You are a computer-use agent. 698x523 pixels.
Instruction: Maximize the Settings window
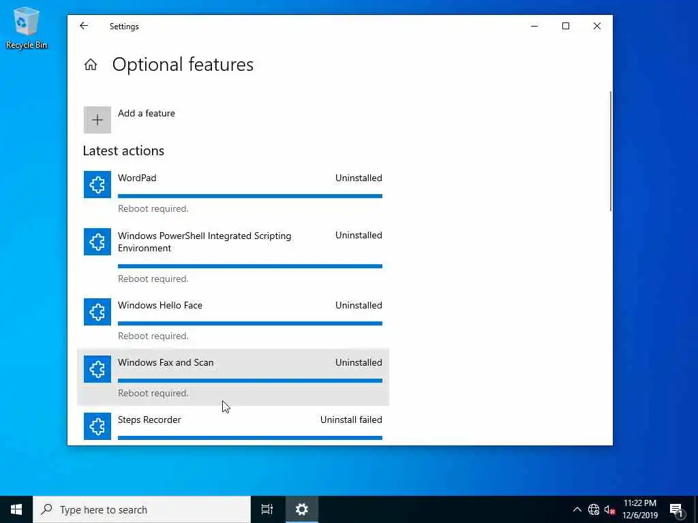point(565,27)
